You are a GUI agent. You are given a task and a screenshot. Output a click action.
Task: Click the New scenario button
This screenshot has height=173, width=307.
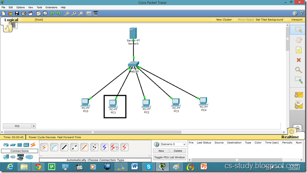[x=161, y=151]
